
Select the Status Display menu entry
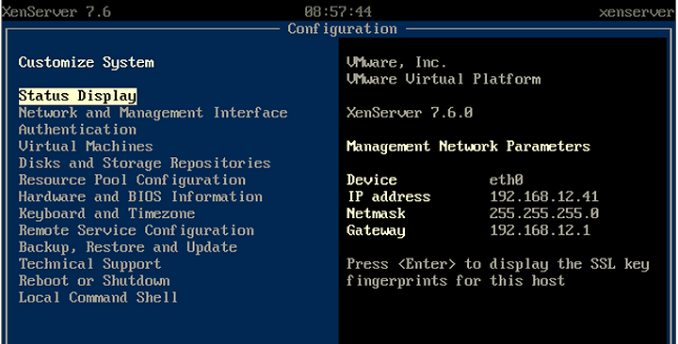77,96
